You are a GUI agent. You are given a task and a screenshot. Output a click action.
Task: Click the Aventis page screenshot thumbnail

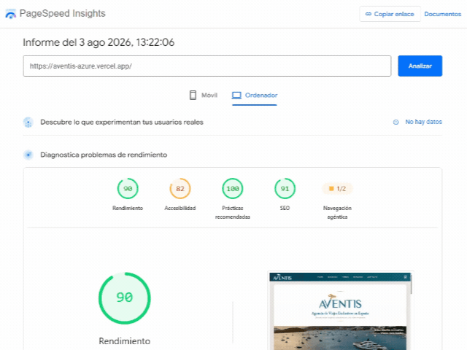point(340,311)
